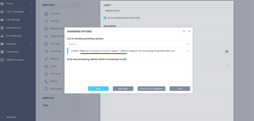
Task: Open Promotions in the sidebar
Action: coord(12,52)
